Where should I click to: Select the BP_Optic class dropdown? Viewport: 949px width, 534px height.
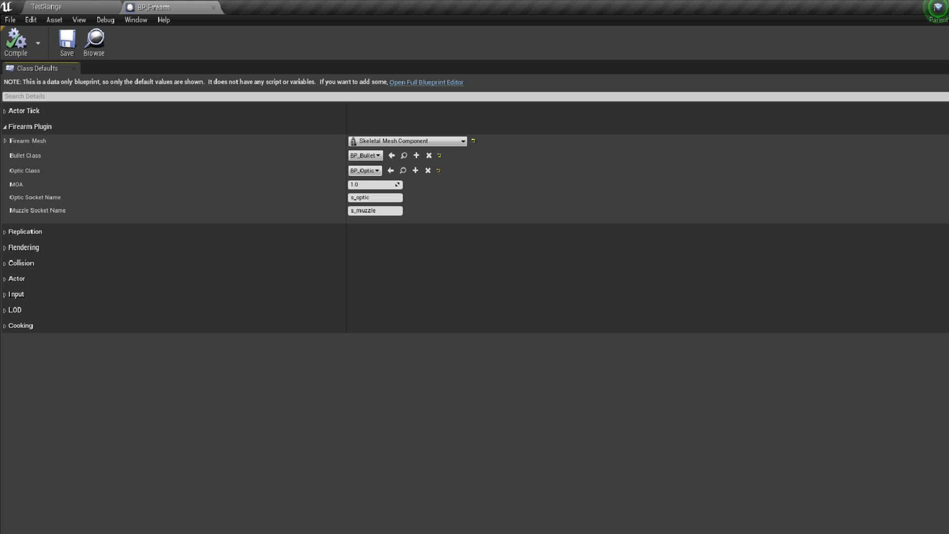364,170
